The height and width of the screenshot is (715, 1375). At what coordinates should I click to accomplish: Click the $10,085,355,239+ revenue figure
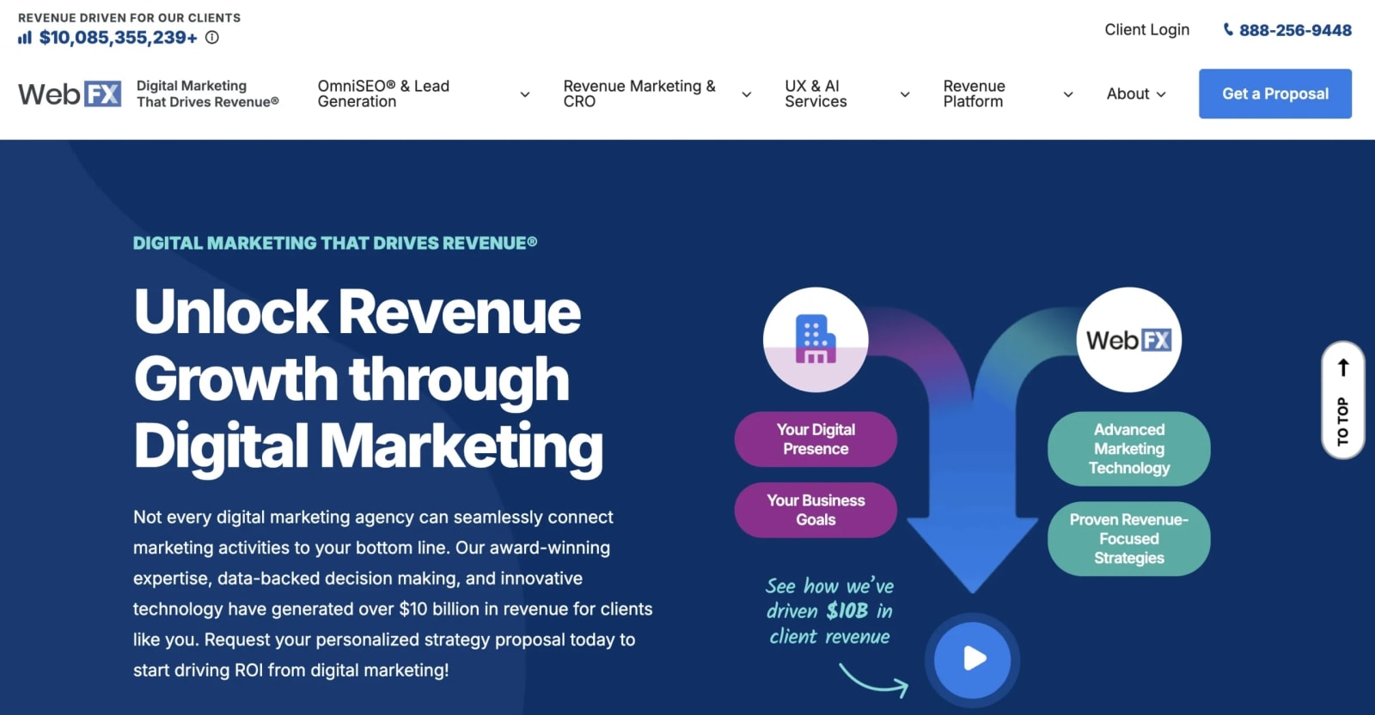coord(119,37)
